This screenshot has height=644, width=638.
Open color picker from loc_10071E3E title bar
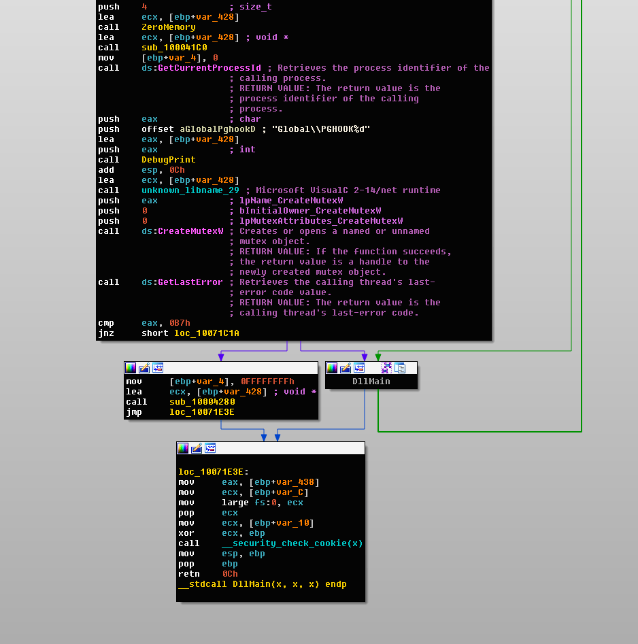point(182,448)
